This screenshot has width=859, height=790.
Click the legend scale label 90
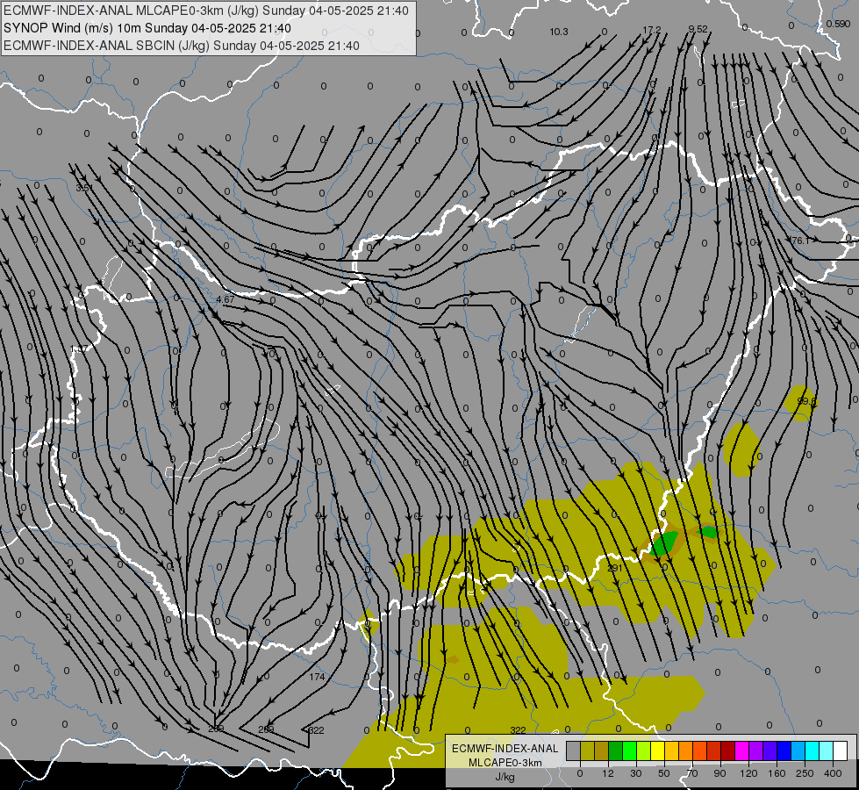719,773
